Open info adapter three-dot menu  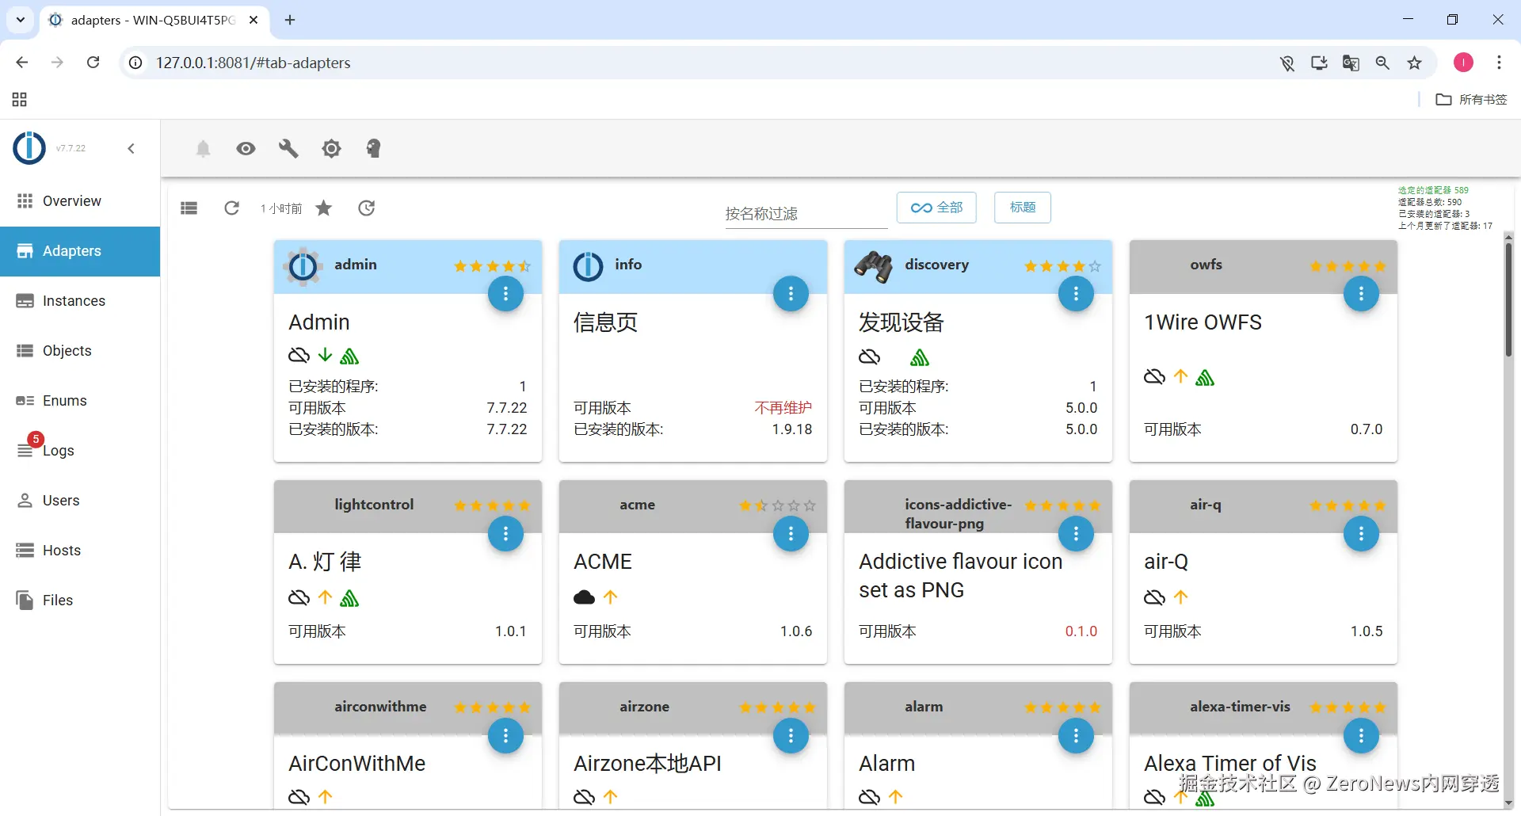(791, 294)
